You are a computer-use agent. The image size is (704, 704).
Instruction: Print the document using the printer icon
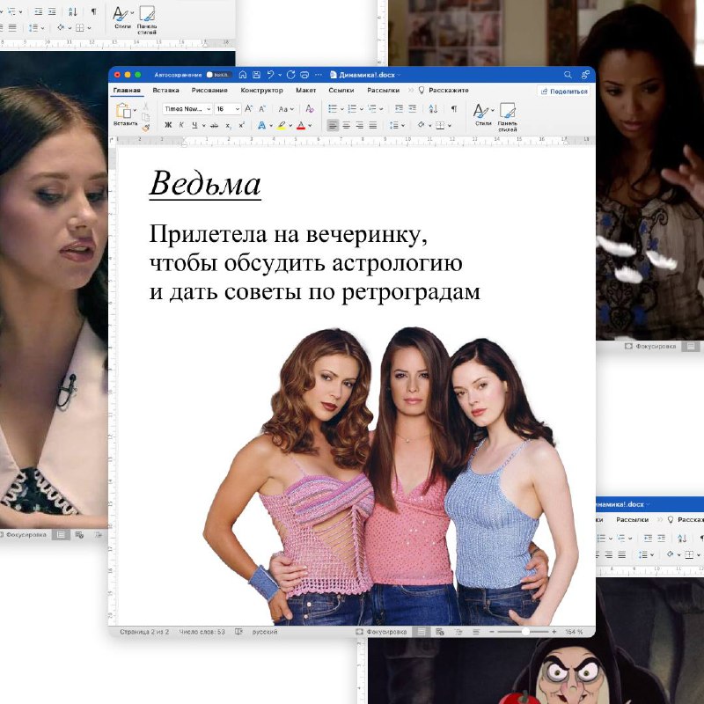(x=304, y=75)
